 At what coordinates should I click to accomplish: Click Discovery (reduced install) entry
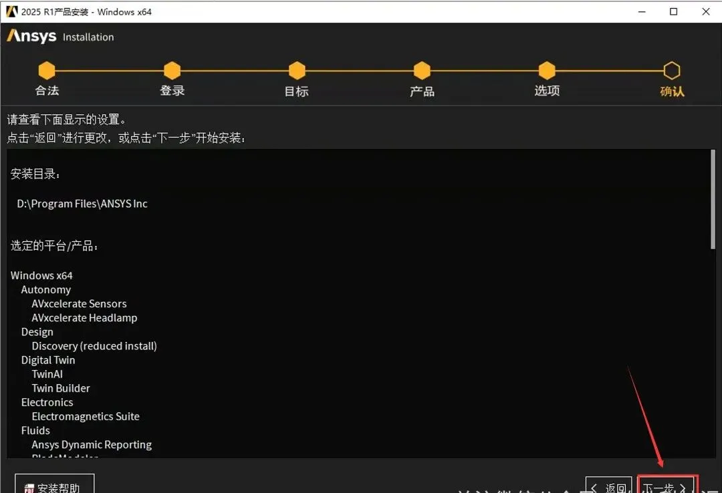pyautogui.click(x=94, y=346)
